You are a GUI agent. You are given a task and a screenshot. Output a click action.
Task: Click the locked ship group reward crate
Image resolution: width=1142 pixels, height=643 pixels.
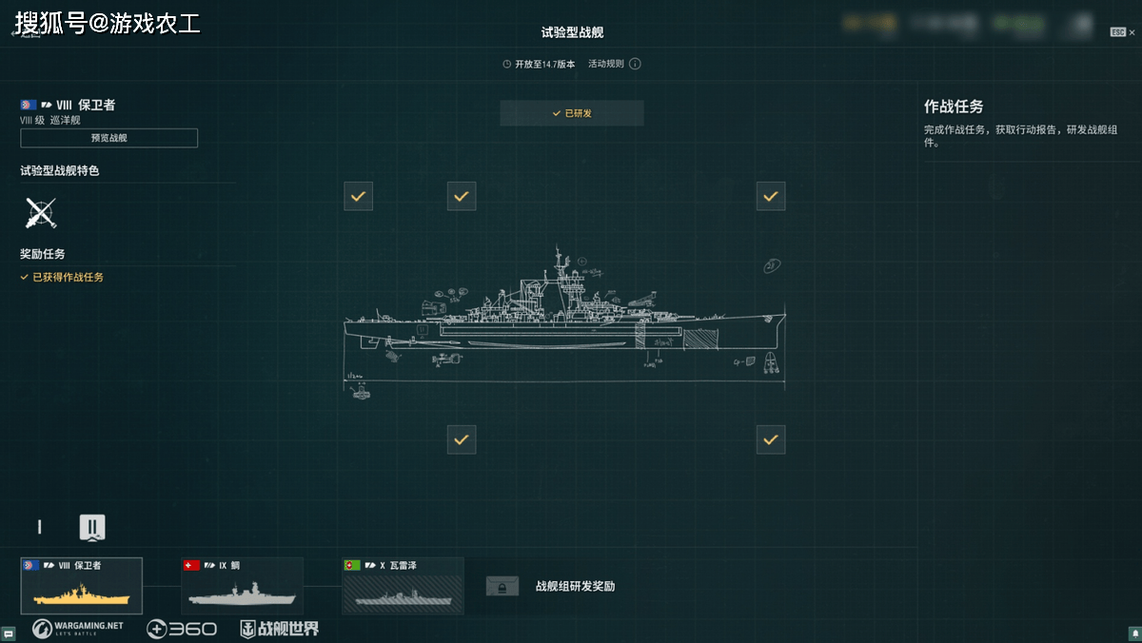[x=502, y=587]
